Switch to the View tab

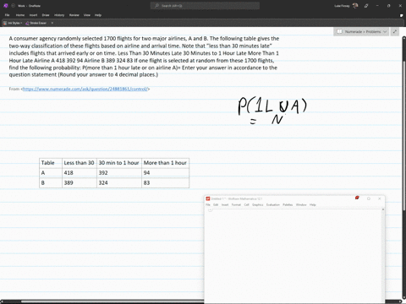coord(87,15)
